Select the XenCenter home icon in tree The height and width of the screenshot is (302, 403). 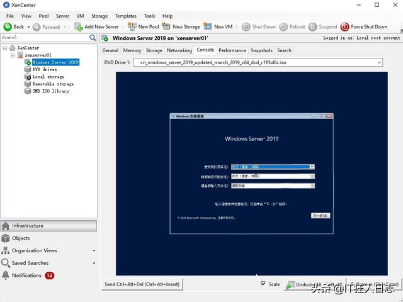point(12,48)
